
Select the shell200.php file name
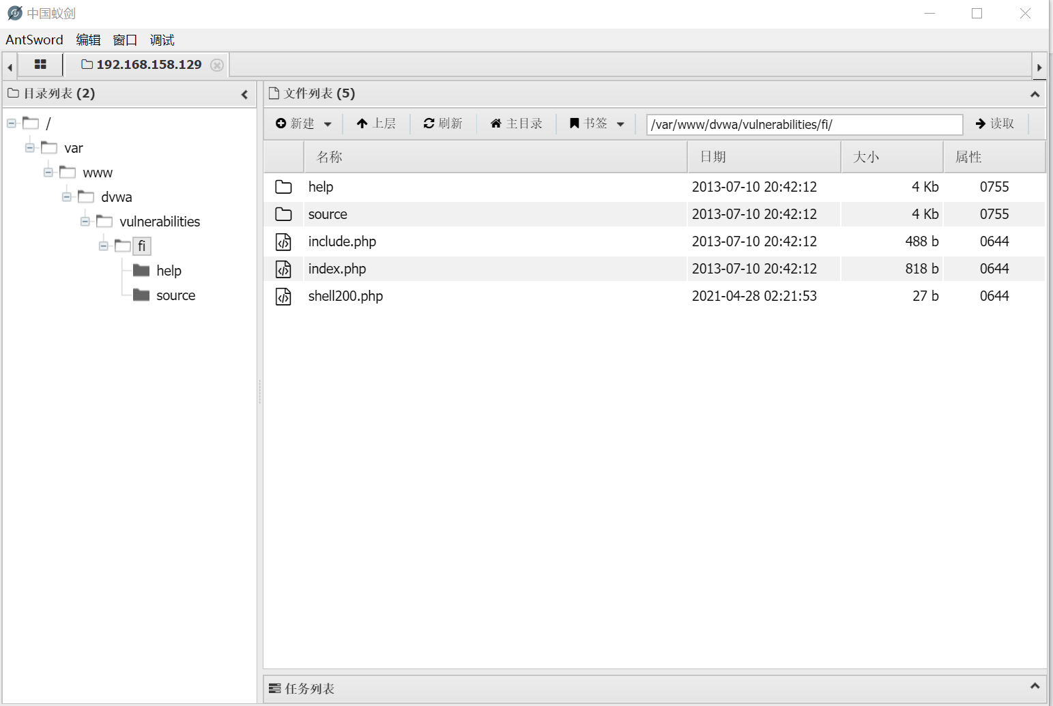coord(345,296)
